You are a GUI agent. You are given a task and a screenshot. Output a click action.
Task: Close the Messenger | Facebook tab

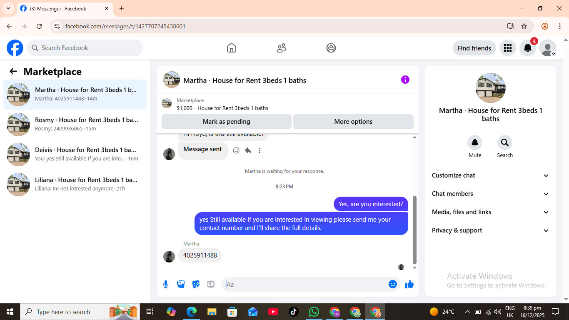point(107,8)
